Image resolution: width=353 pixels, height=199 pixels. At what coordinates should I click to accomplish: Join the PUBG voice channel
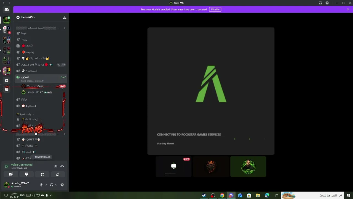pos(41,146)
